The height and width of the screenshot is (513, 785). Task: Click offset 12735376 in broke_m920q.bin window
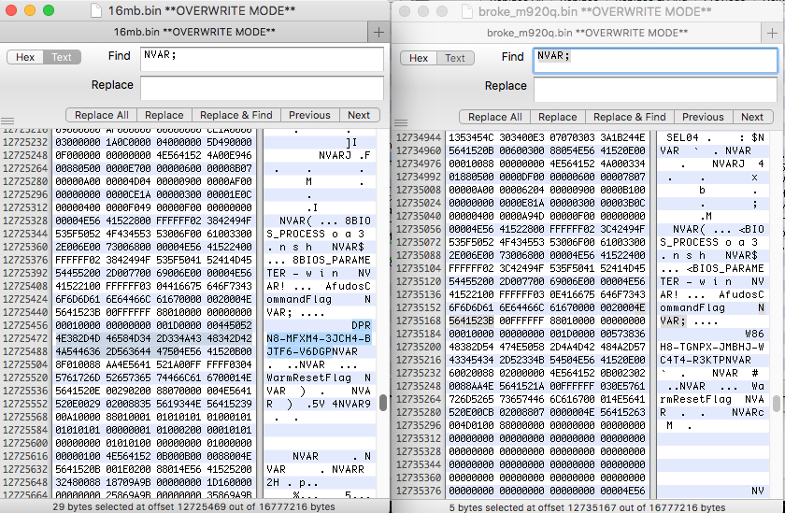point(419,491)
